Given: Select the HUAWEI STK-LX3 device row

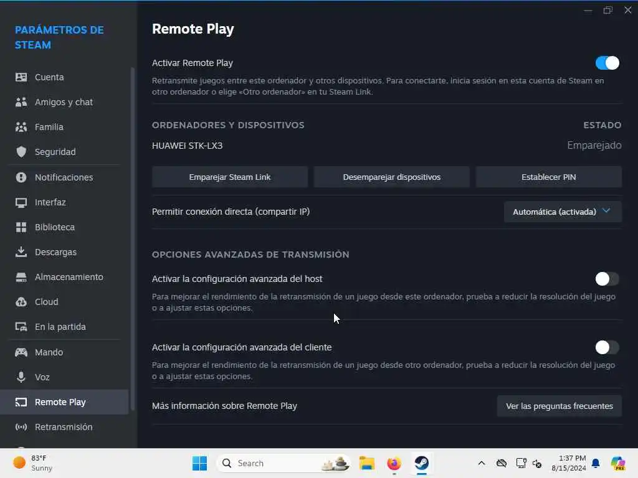Looking at the screenshot, I should click(x=386, y=146).
